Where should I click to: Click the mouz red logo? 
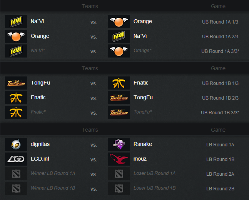click(119, 159)
